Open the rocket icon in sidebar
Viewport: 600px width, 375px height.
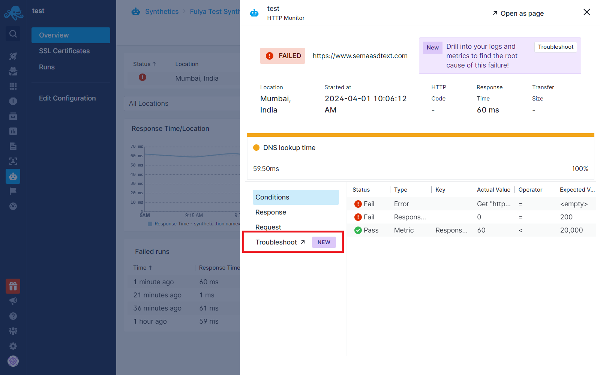coord(13,56)
